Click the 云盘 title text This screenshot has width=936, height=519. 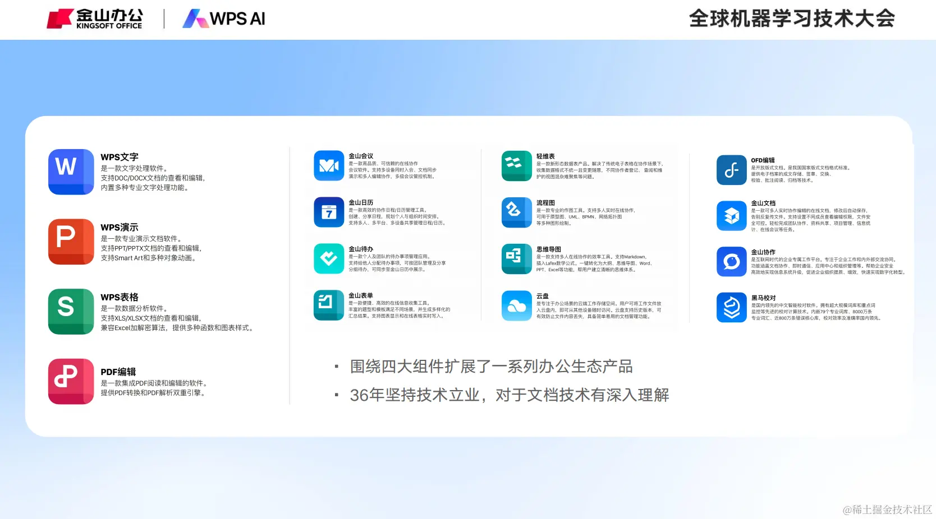[543, 296]
